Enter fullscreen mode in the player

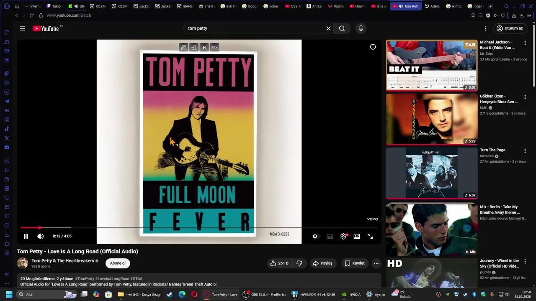tap(370, 236)
